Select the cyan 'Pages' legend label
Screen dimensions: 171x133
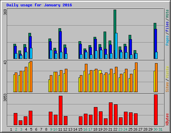(167, 41)
